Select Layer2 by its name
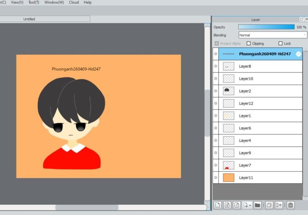Screen dimensions: 308x215 245,91
